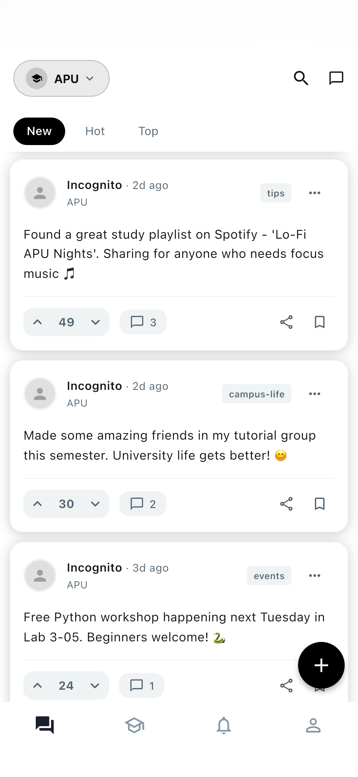This screenshot has height=777, width=358.
Task: Tap the avatar on the Python workshop post
Action: (40, 576)
